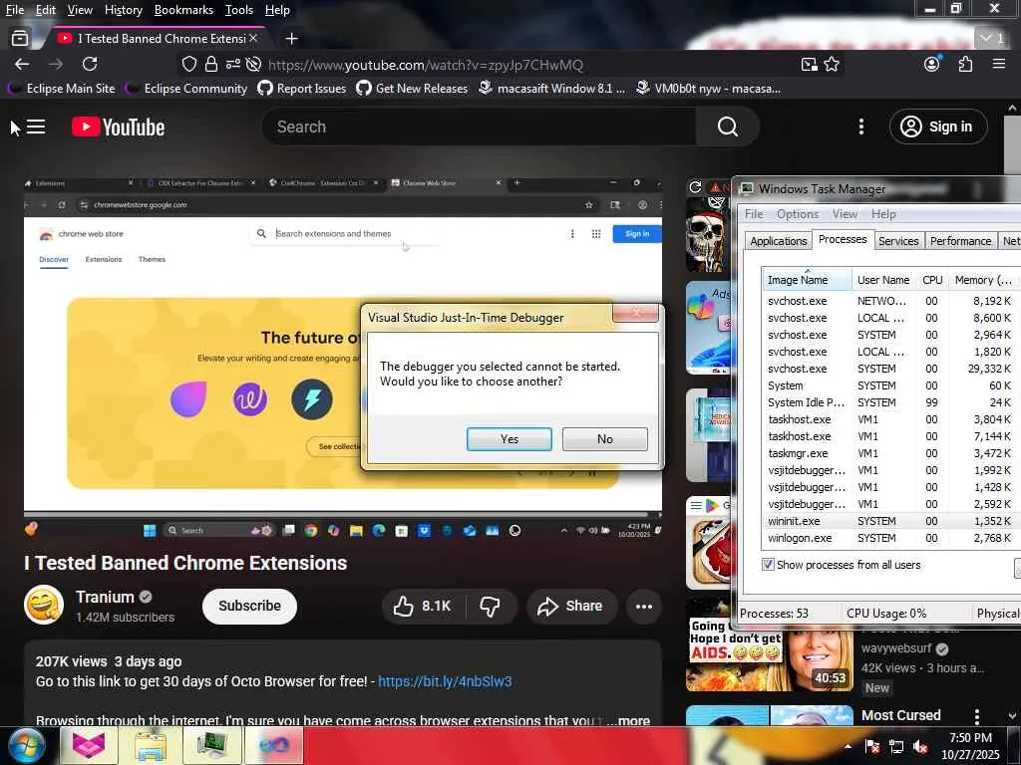Open the tab list dropdown showing 1
Image resolution: width=1021 pixels, height=765 pixels.
pos(993,39)
